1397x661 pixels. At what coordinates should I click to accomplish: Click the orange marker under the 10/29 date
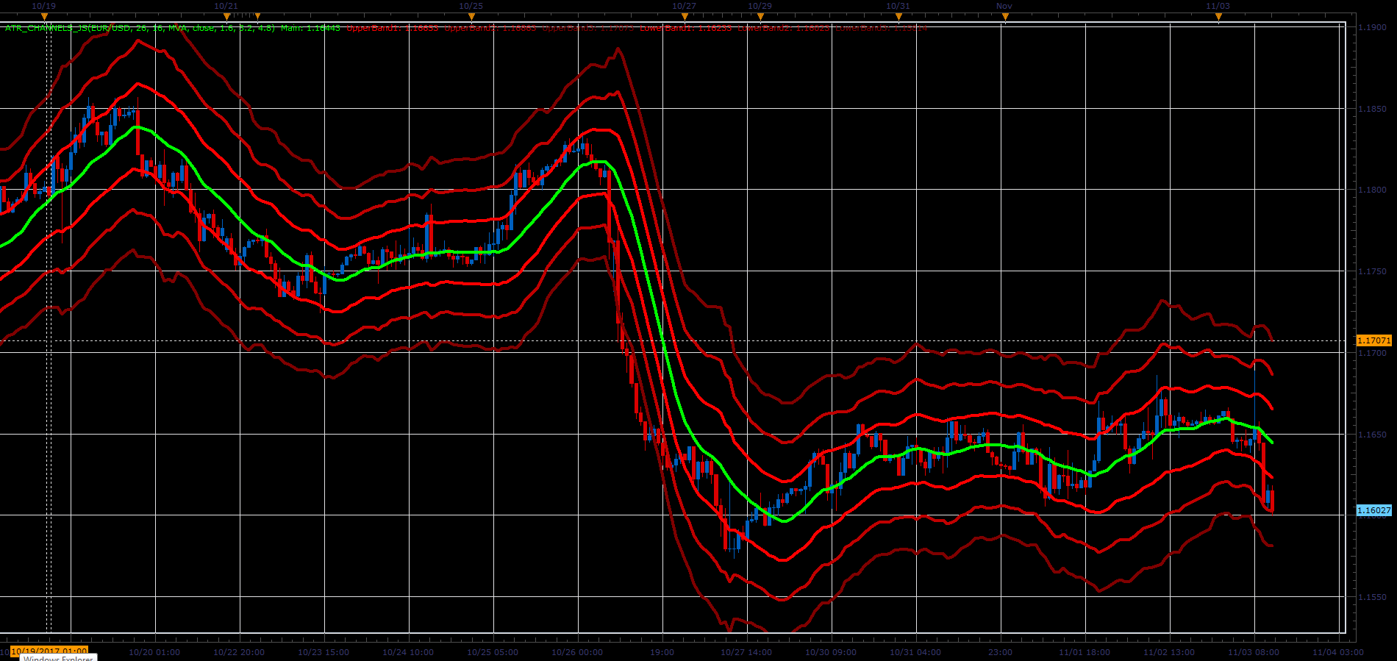pyautogui.click(x=760, y=16)
